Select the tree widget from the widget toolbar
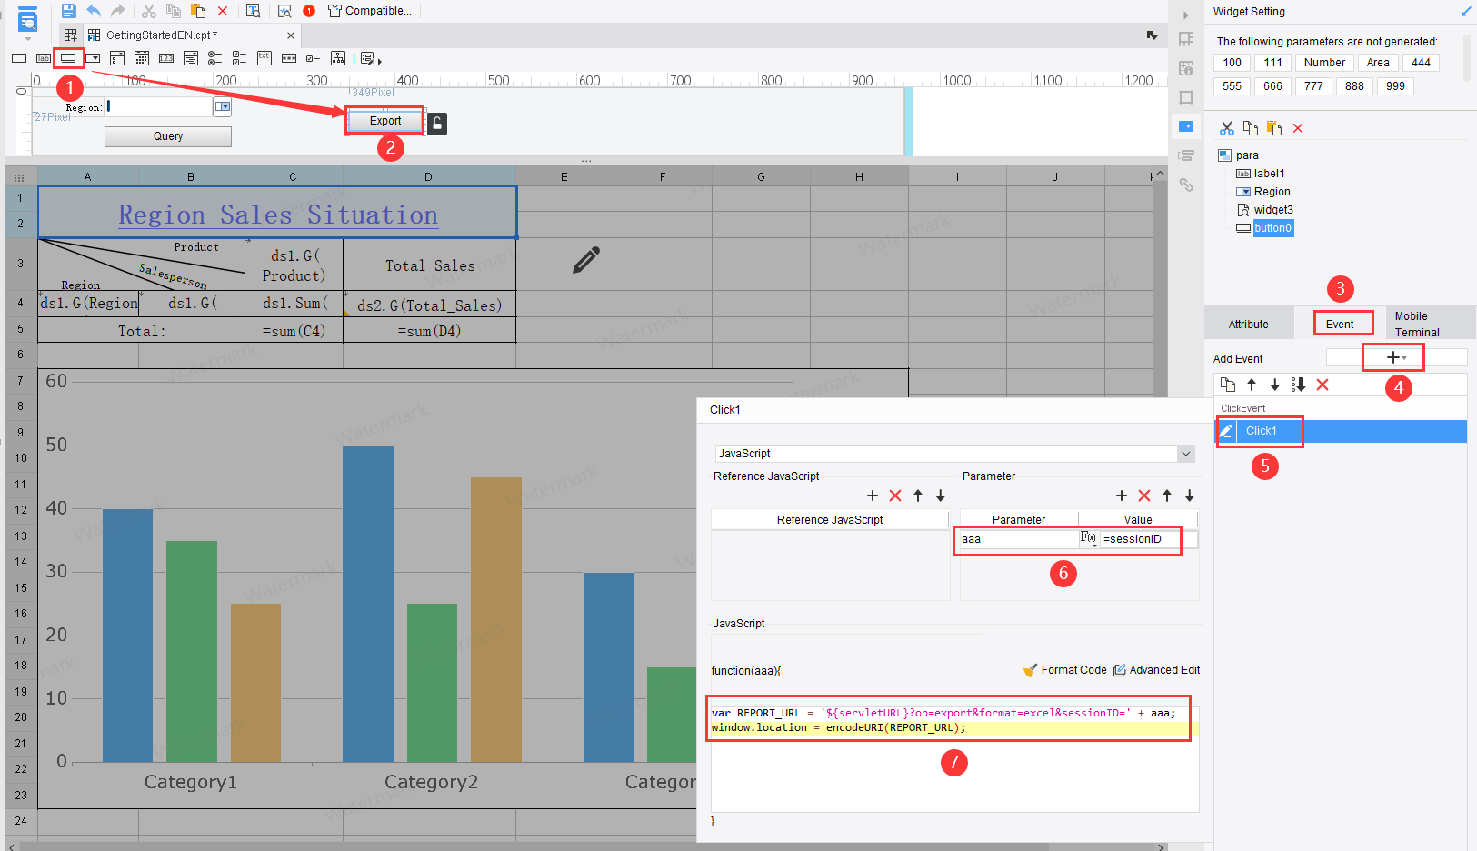This screenshot has height=851, width=1477. click(x=338, y=58)
